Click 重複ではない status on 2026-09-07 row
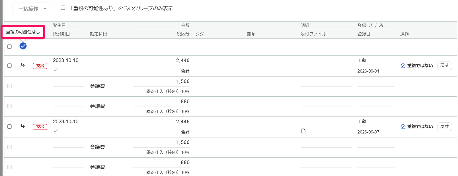458x176 pixels. pyautogui.click(x=417, y=127)
